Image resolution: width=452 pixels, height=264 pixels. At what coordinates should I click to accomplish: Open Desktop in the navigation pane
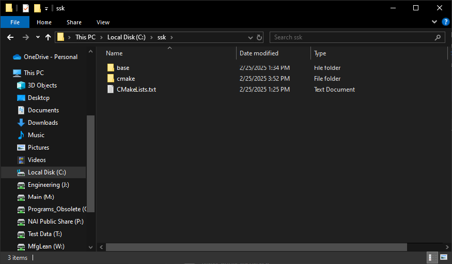[x=39, y=98]
